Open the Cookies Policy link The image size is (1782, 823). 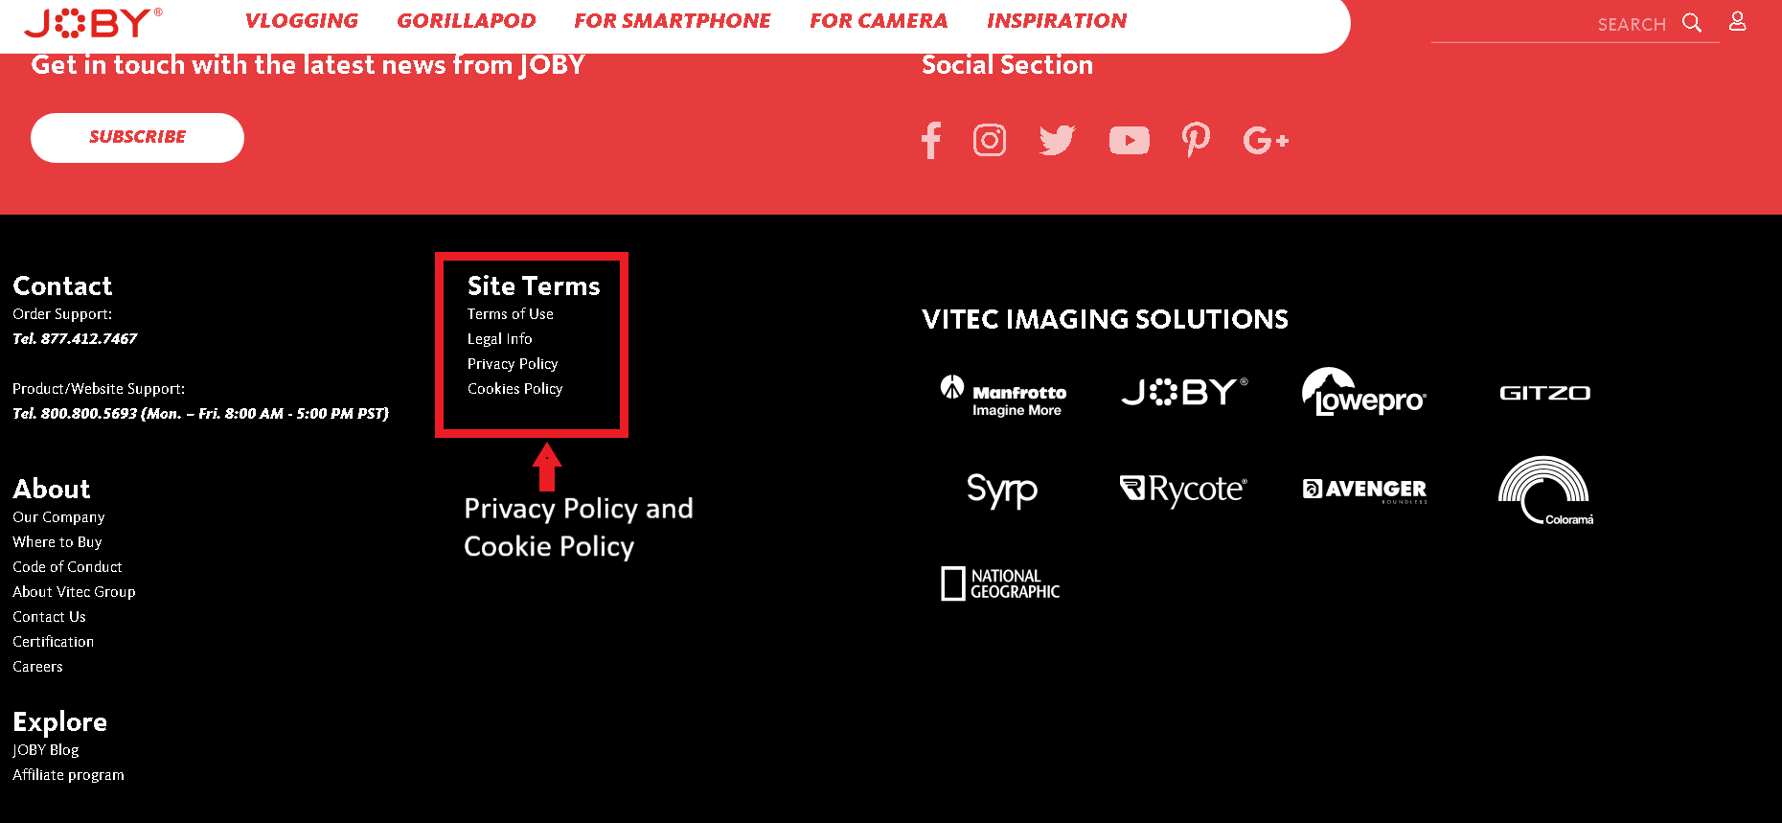(x=515, y=389)
